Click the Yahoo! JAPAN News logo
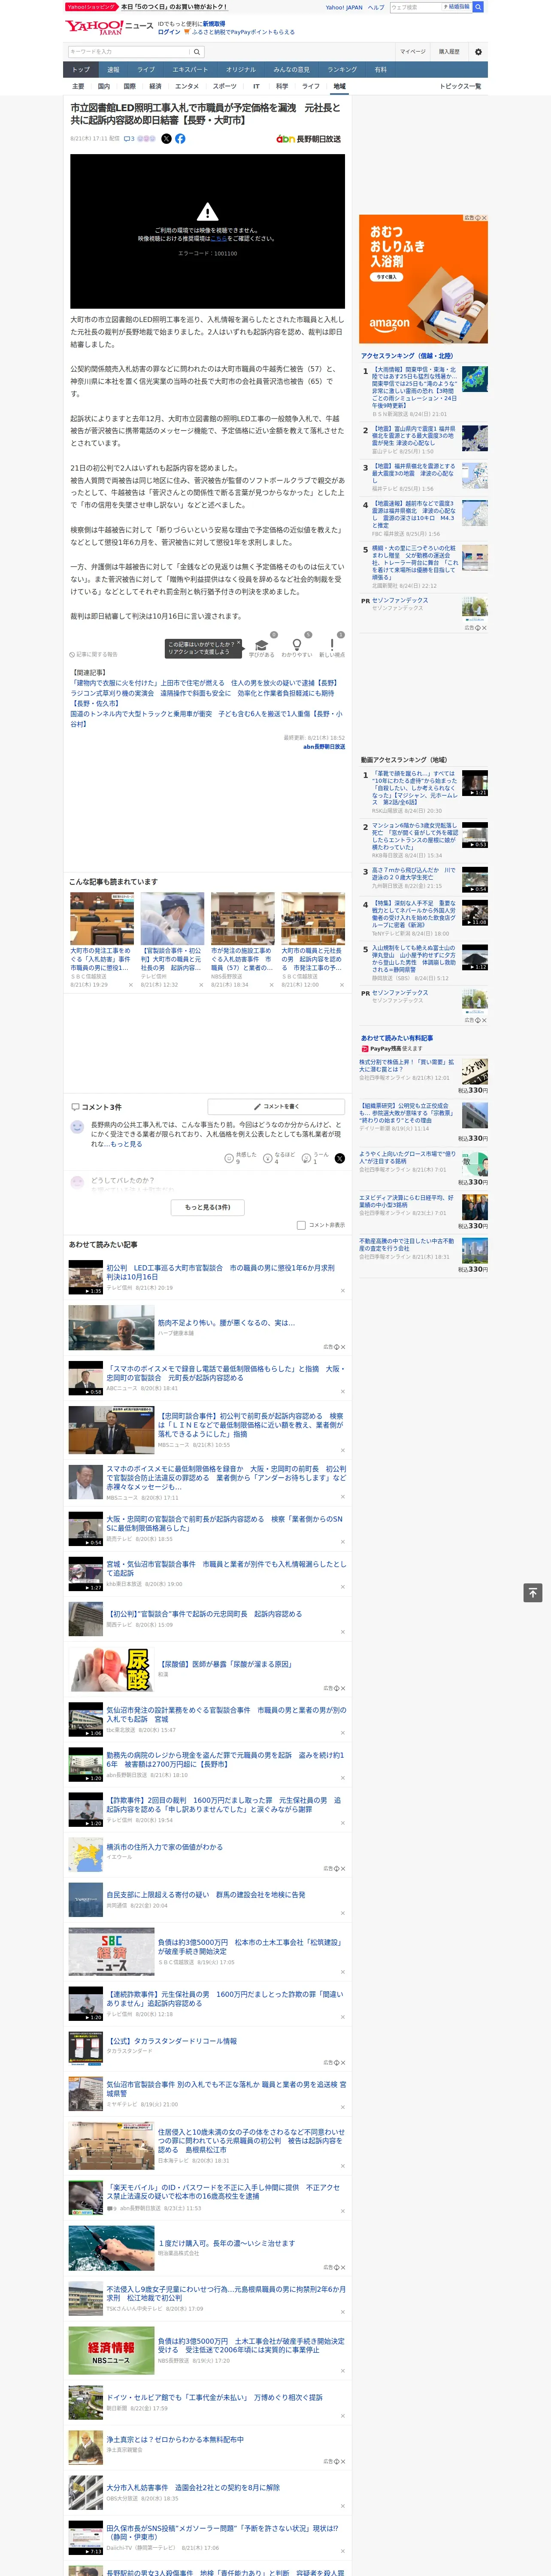 click(x=109, y=27)
